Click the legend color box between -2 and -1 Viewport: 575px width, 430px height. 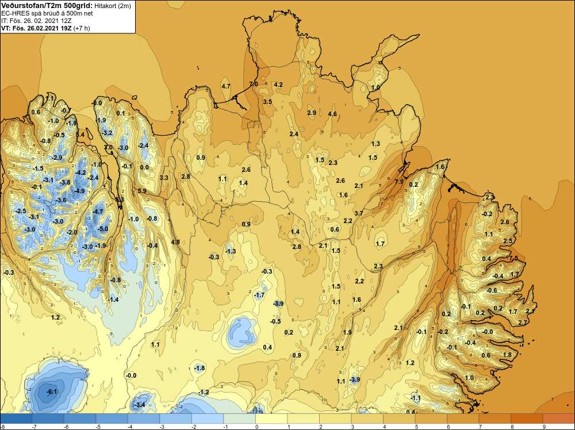[208, 419]
